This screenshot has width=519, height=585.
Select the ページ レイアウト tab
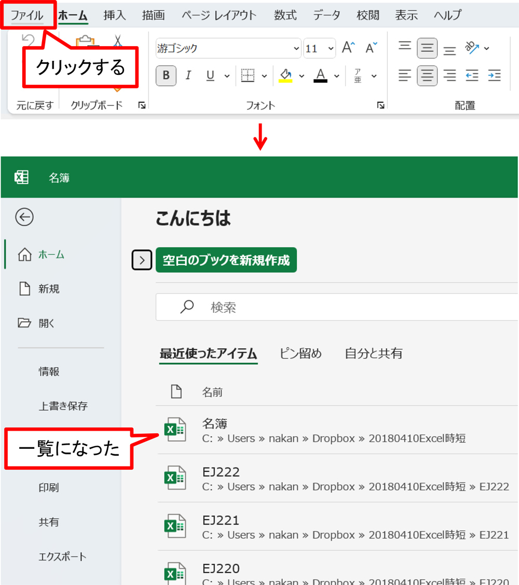(x=219, y=15)
